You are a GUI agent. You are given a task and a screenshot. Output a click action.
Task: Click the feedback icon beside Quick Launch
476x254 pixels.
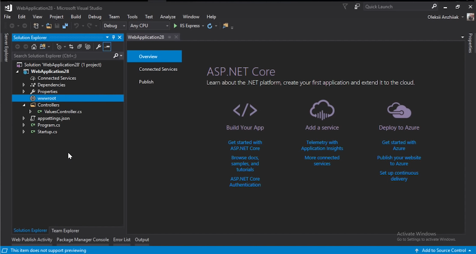[x=357, y=7]
